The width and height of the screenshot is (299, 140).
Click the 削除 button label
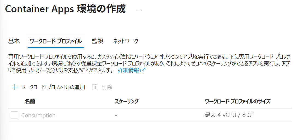[x=107, y=87]
